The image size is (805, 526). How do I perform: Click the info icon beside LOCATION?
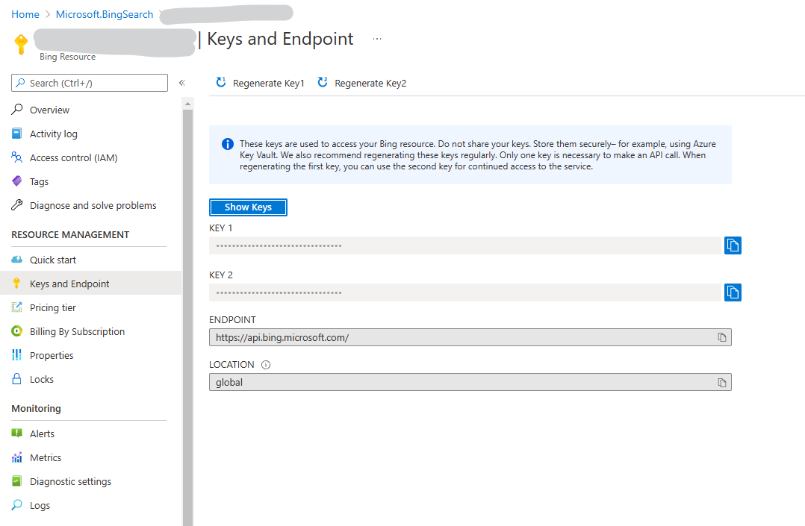267,364
